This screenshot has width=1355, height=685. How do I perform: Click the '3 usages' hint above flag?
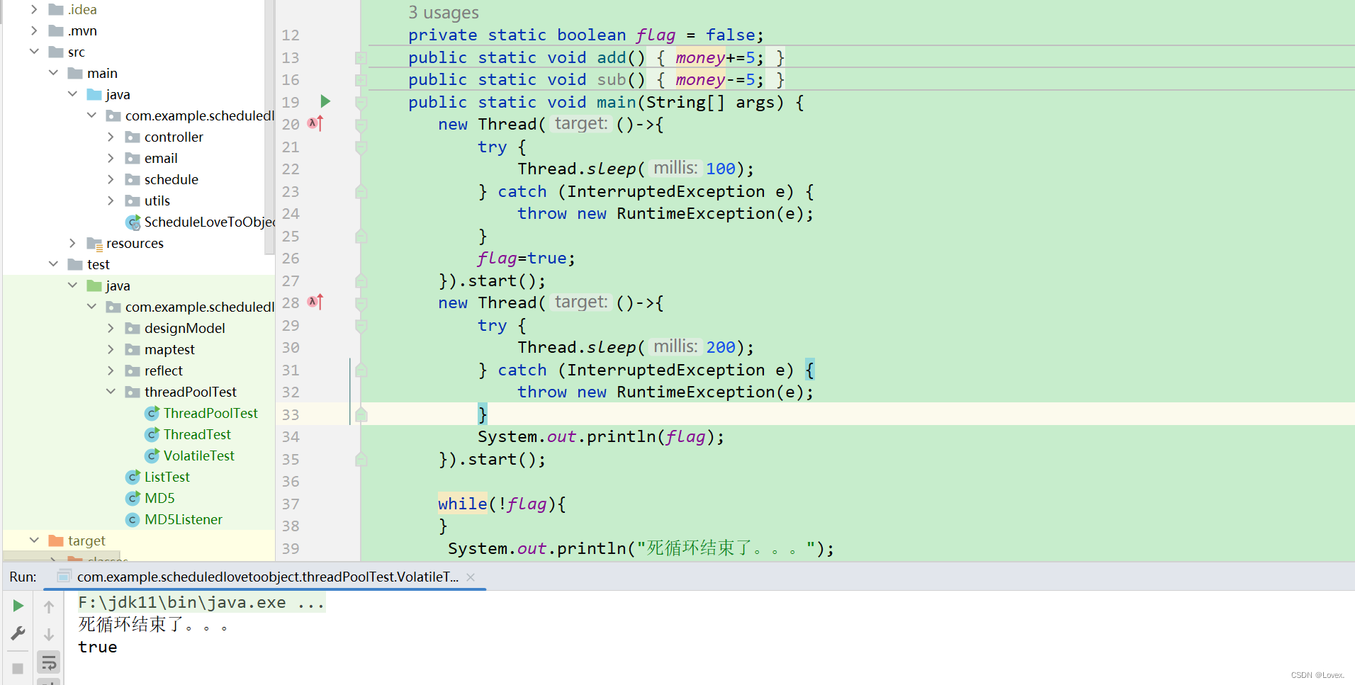443,12
